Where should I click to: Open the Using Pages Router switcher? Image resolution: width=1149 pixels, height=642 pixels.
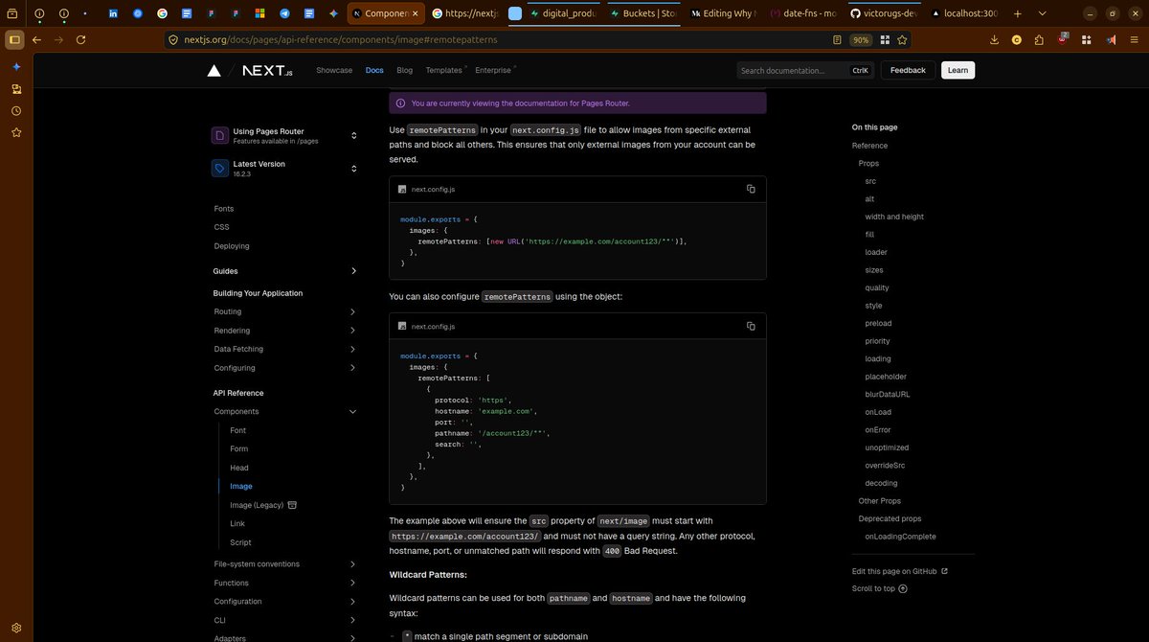pyautogui.click(x=285, y=135)
